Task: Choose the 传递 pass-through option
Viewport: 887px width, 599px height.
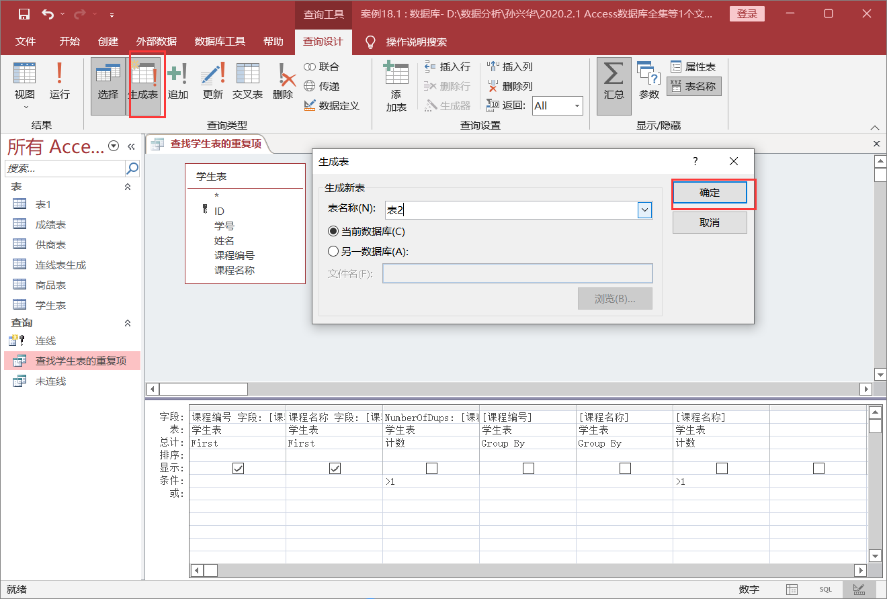Action: (321, 86)
